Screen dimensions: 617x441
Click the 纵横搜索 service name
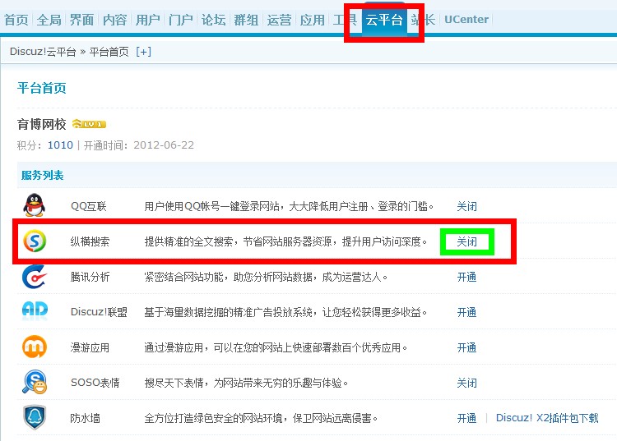[x=90, y=241]
